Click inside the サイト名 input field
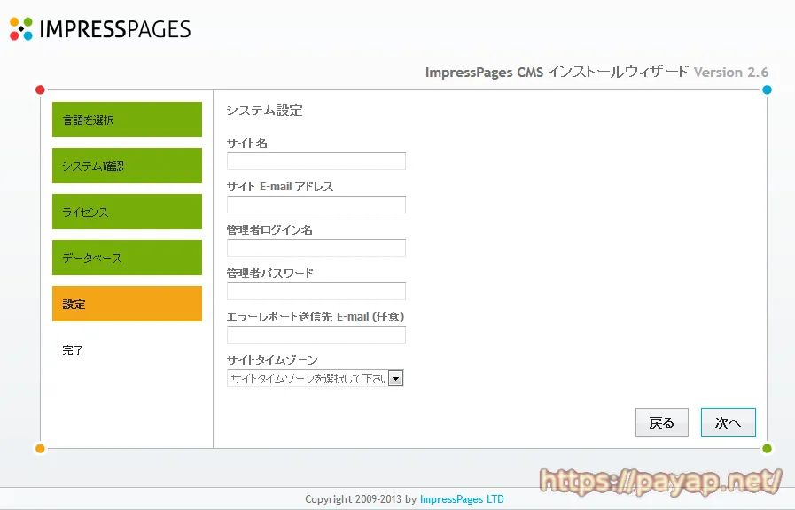The height and width of the screenshot is (510, 795). pyautogui.click(x=315, y=160)
